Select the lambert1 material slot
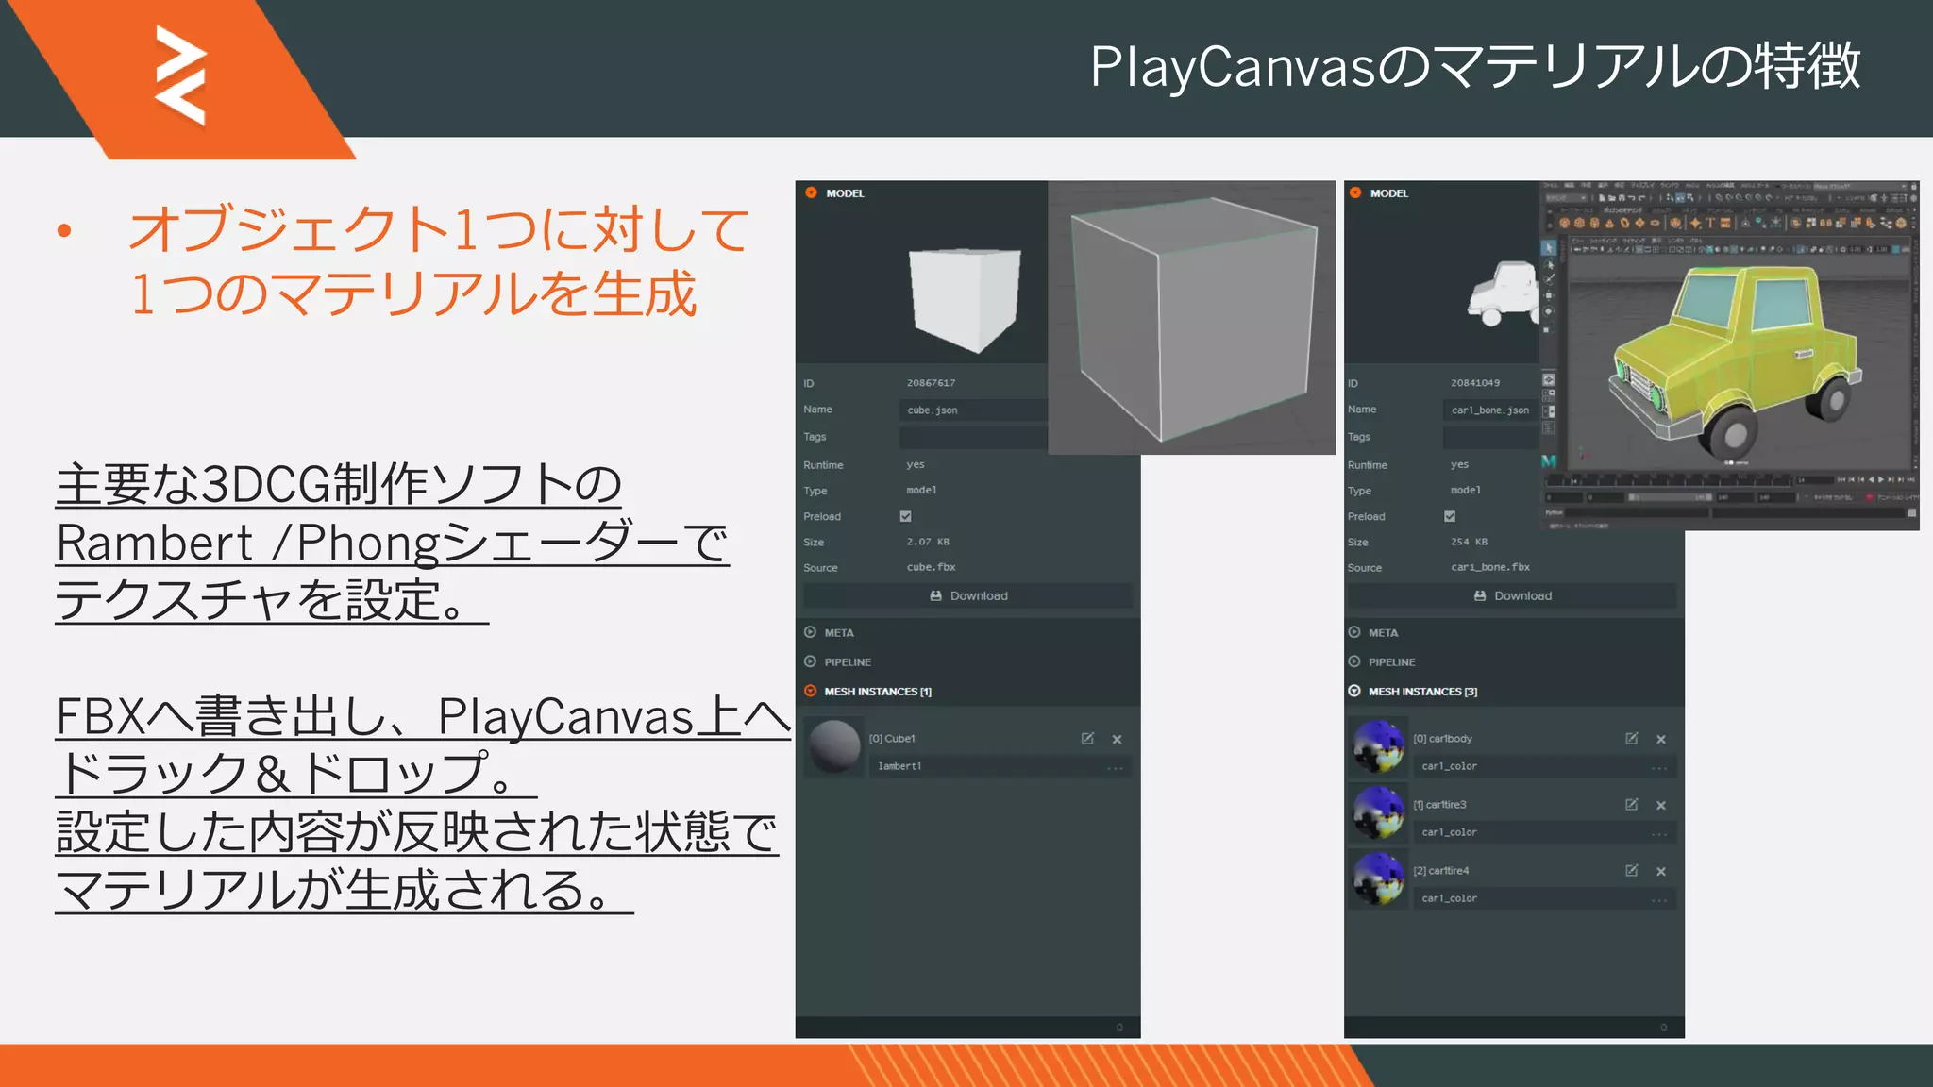The image size is (1933, 1087). pos(1000,766)
